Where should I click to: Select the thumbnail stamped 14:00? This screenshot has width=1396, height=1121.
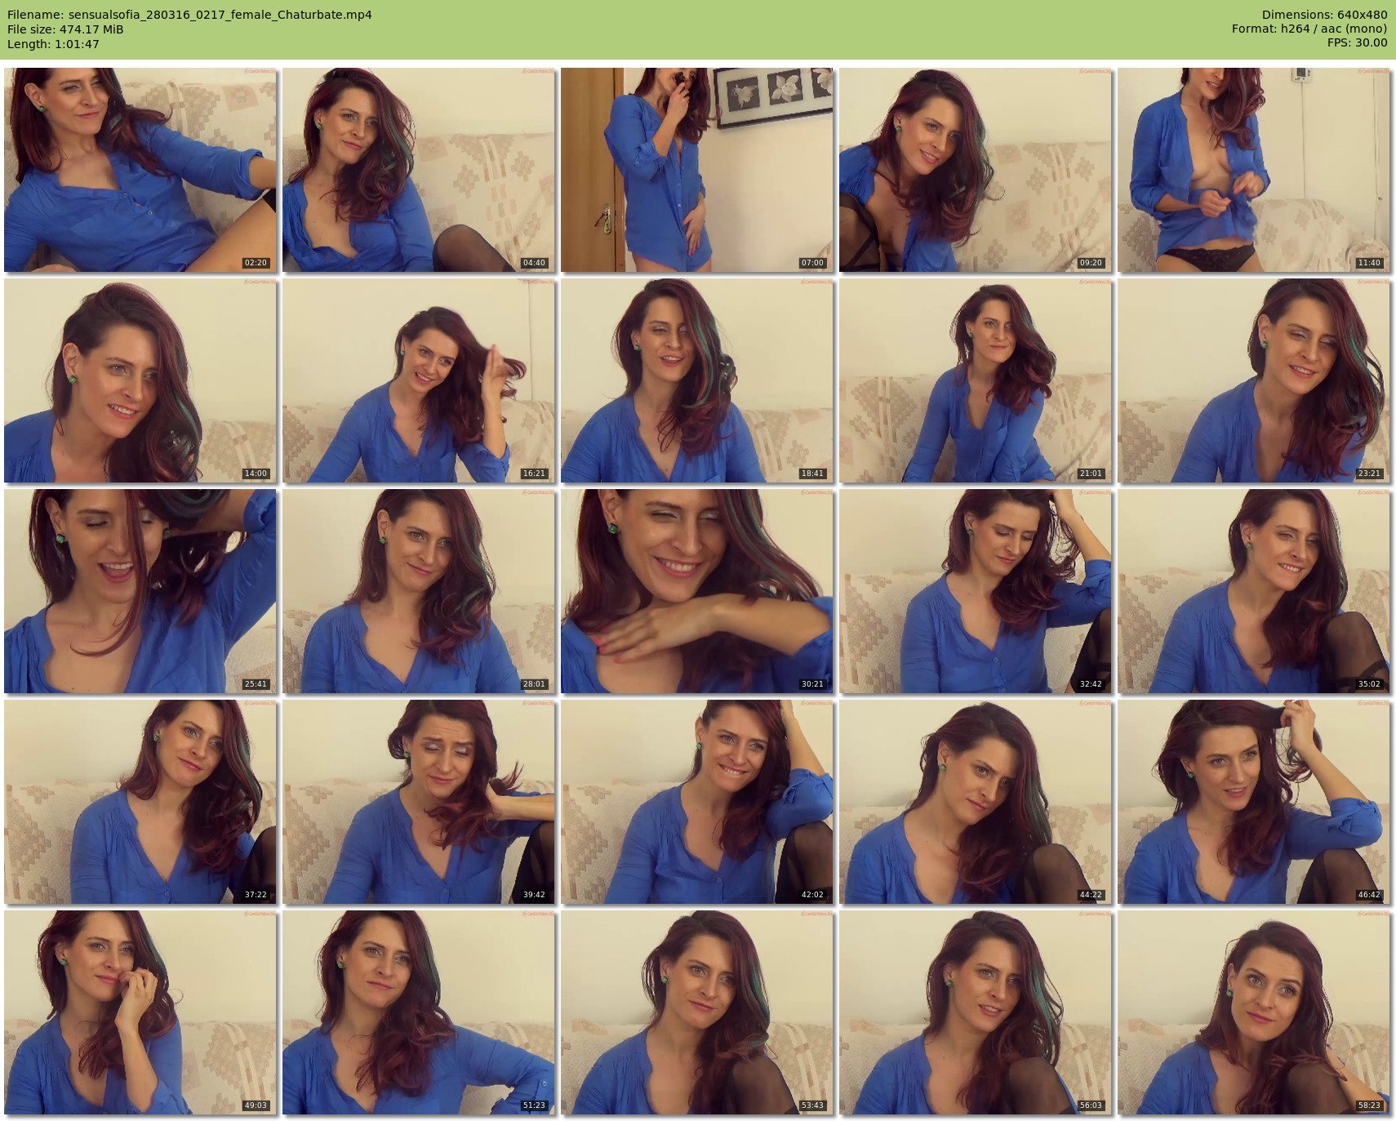coord(140,380)
